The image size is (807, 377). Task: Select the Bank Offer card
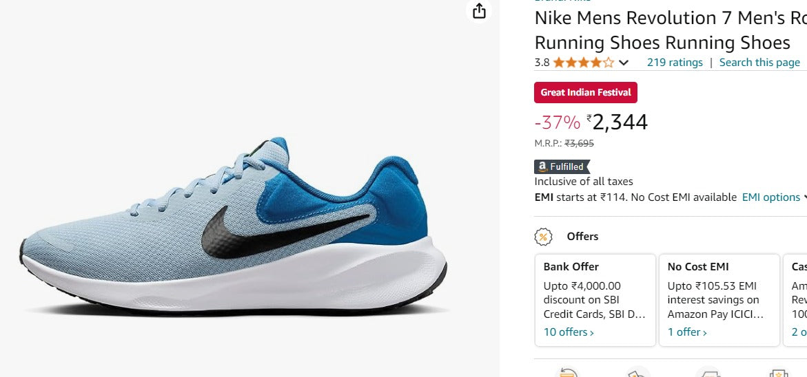pos(595,300)
